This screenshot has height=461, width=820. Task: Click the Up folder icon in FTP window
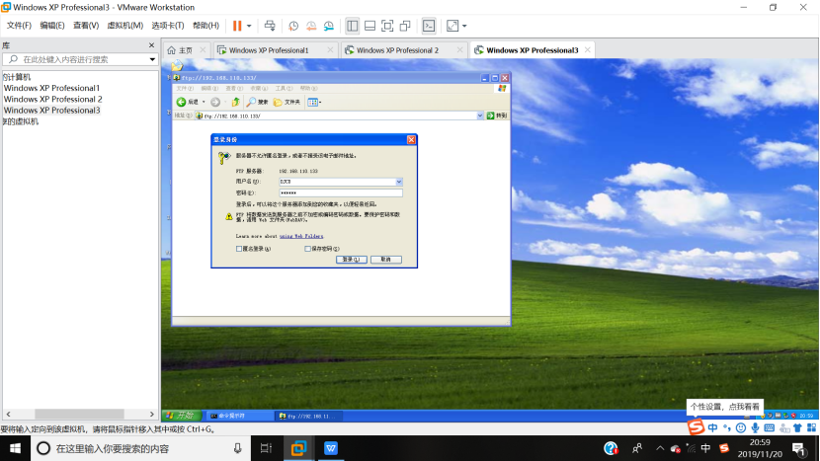[x=236, y=102]
